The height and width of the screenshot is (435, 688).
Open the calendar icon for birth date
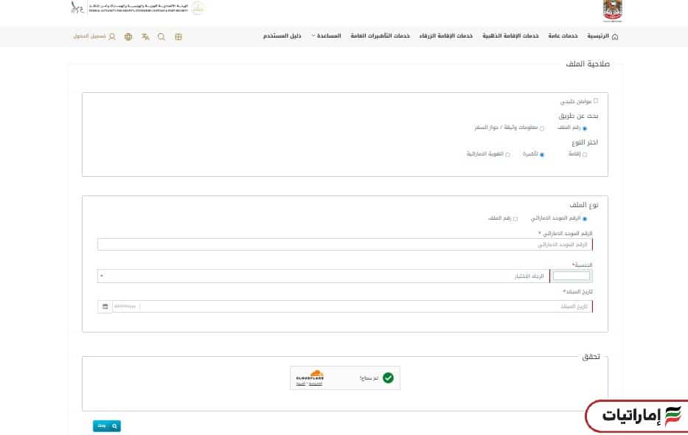point(105,306)
